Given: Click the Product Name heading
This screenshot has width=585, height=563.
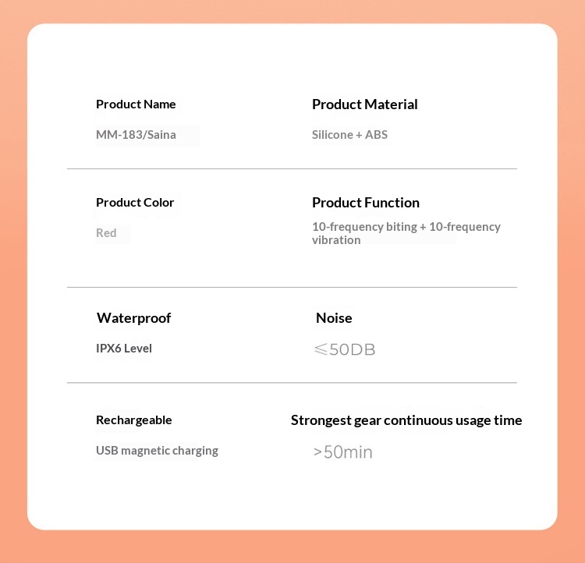Looking at the screenshot, I should point(136,104).
